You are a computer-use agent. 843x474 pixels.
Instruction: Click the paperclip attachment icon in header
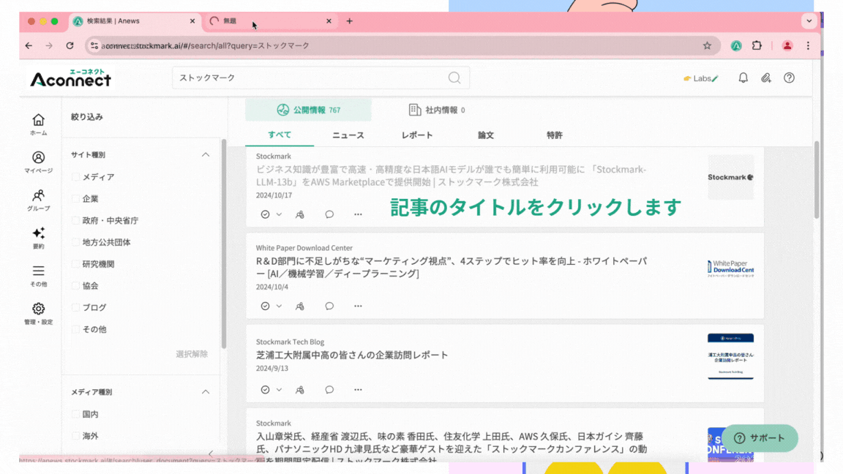point(766,78)
